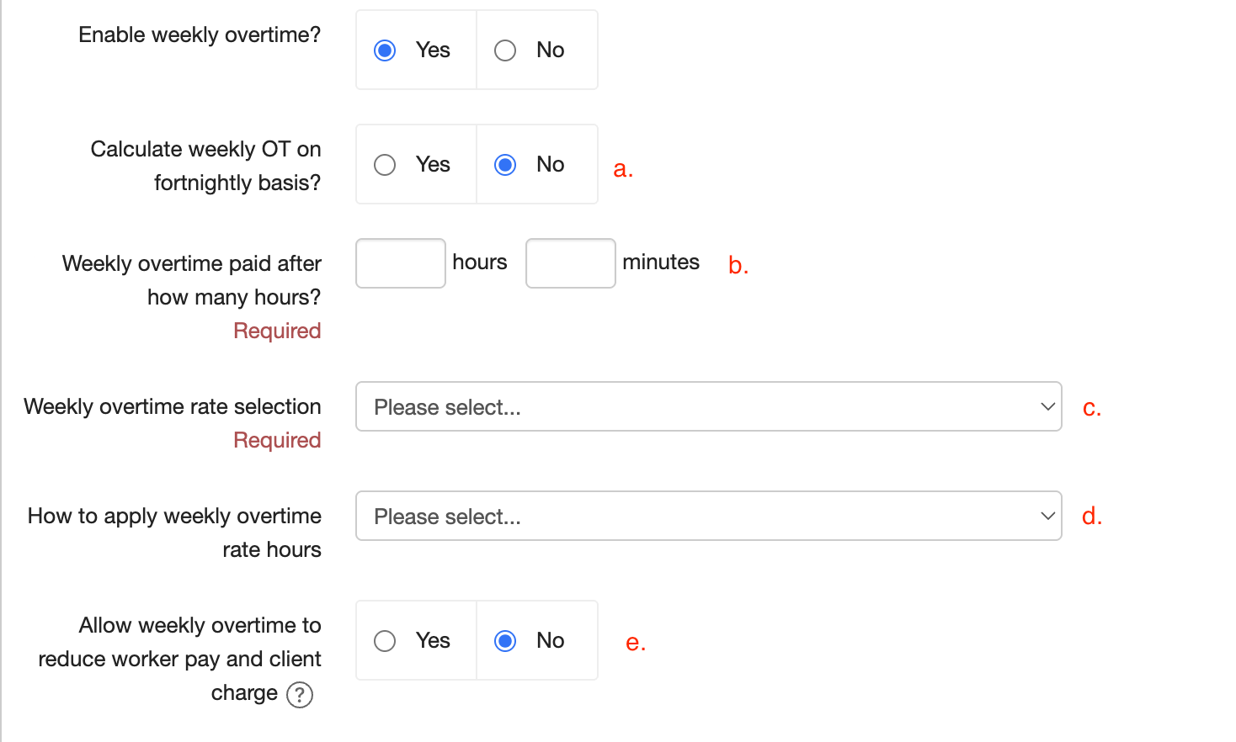The width and height of the screenshot is (1236, 742).
Task: Click "How to apply weekly overtime" label
Action: point(174,517)
